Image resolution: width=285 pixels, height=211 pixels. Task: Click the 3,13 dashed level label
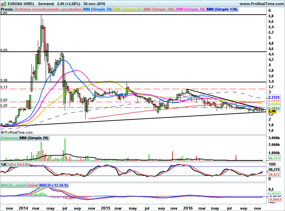pyautogui.click(x=4, y=87)
